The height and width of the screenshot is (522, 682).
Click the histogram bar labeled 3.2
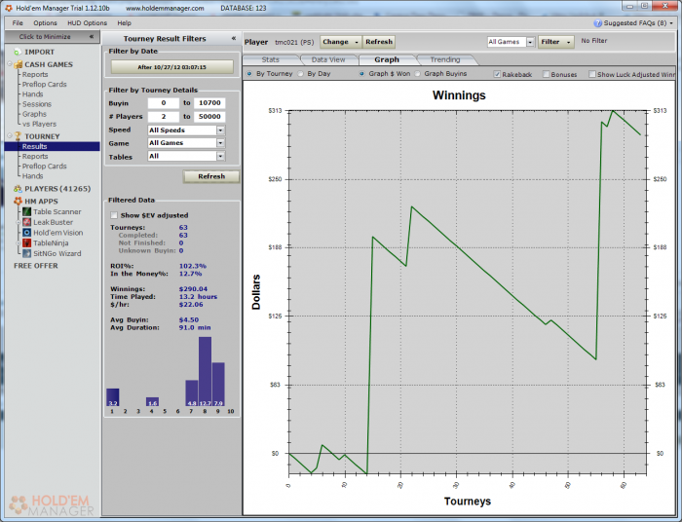113,397
